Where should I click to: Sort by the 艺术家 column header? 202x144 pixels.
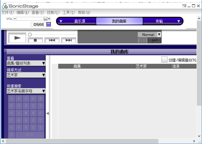pos(153,66)
